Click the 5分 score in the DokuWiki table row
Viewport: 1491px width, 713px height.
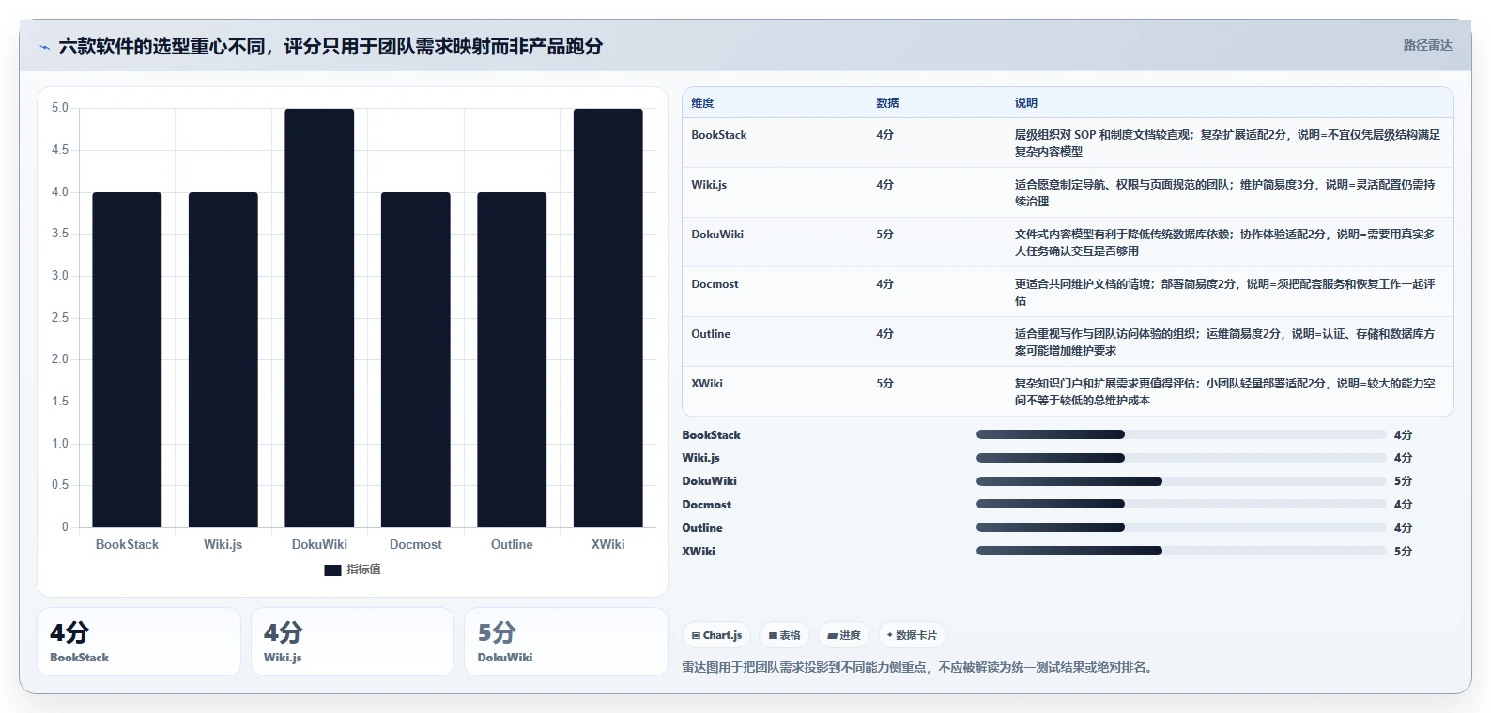click(884, 235)
